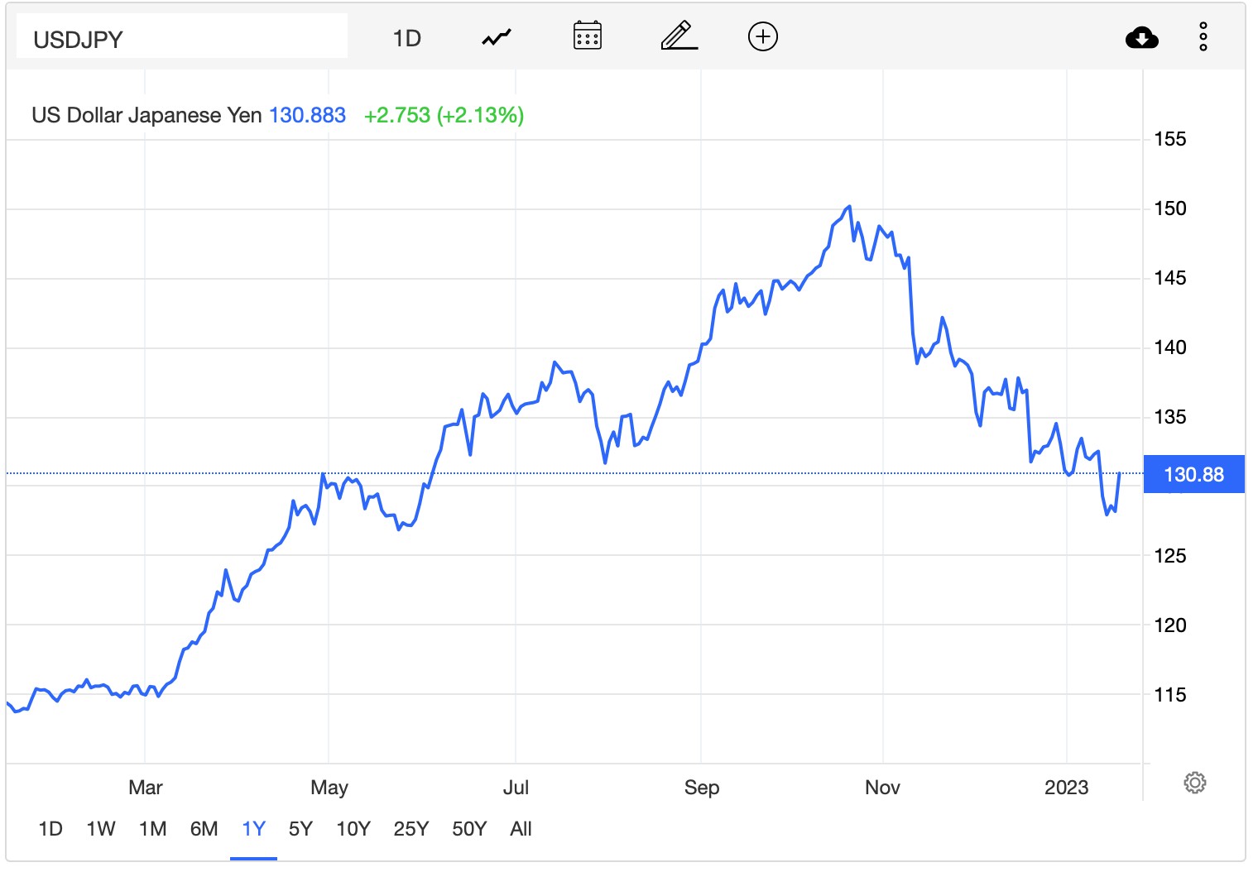This screenshot has width=1258, height=872.
Task: Show the 10Y time range
Action: click(x=353, y=829)
